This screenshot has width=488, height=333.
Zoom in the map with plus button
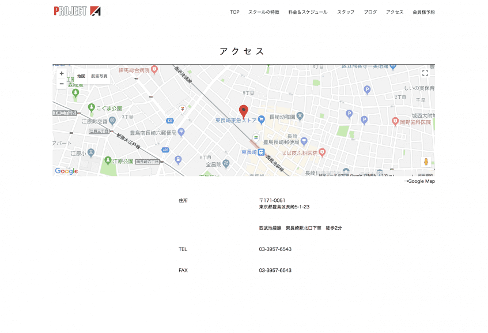click(x=62, y=74)
